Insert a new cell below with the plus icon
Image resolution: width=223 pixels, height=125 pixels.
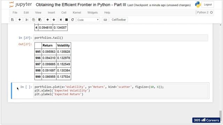[20, 20]
